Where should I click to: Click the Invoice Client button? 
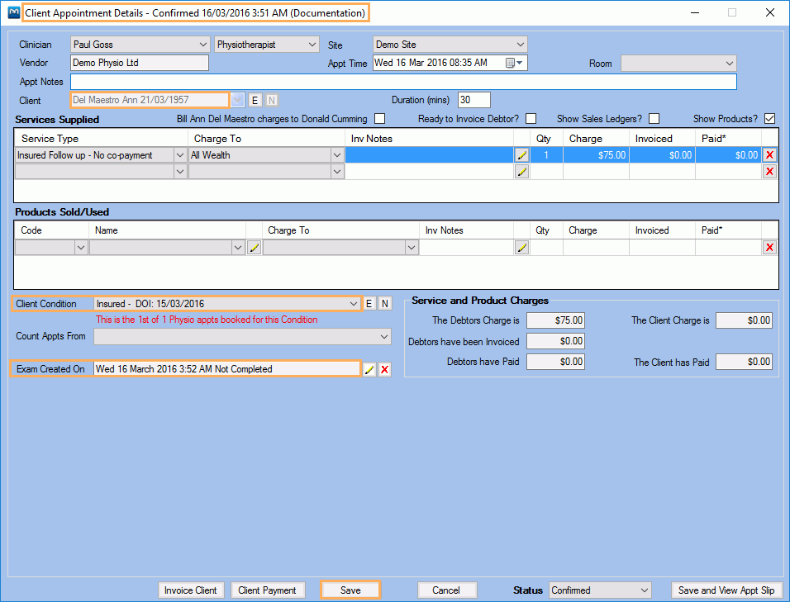[191, 590]
